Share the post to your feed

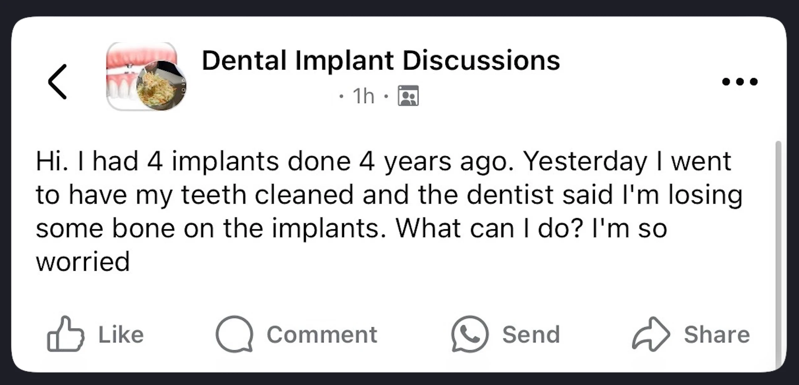click(691, 334)
